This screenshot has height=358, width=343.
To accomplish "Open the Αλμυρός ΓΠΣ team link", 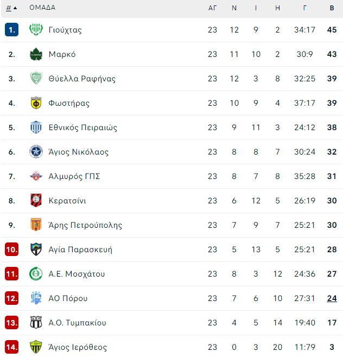I will tap(74, 176).
